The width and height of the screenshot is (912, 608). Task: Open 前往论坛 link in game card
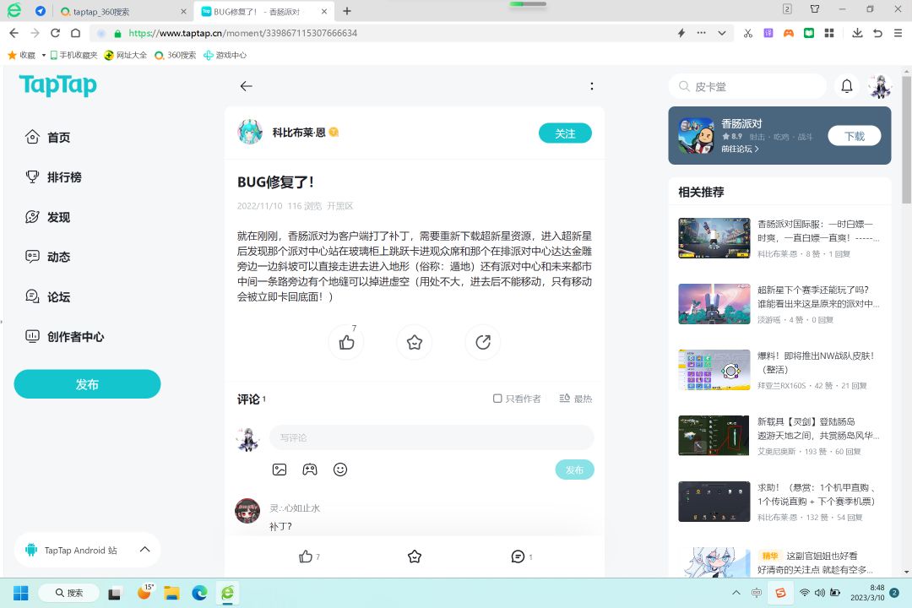tap(740, 149)
